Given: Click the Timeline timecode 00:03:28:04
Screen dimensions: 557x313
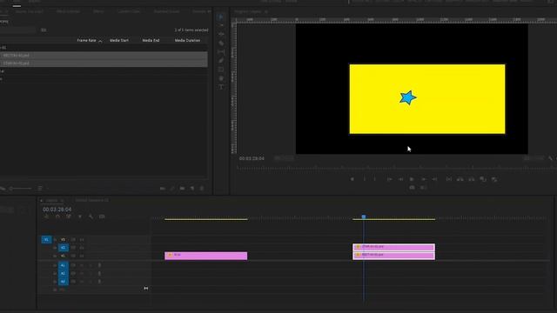Looking at the screenshot, I should pyautogui.click(x=57, y=210).
